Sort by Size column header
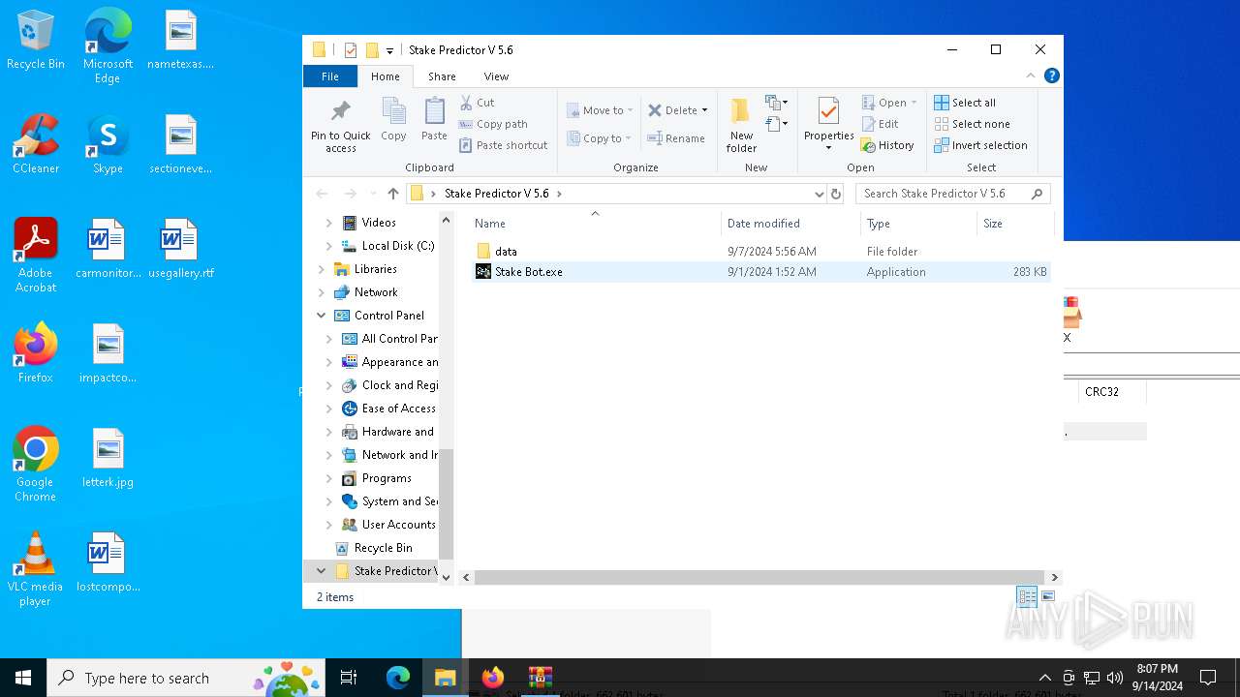 click(x=1014, y=224)
